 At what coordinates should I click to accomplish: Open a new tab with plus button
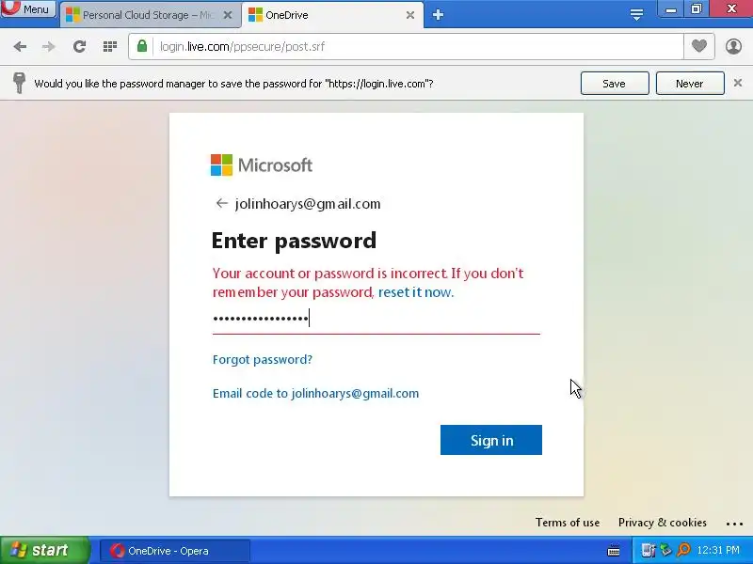438,15
